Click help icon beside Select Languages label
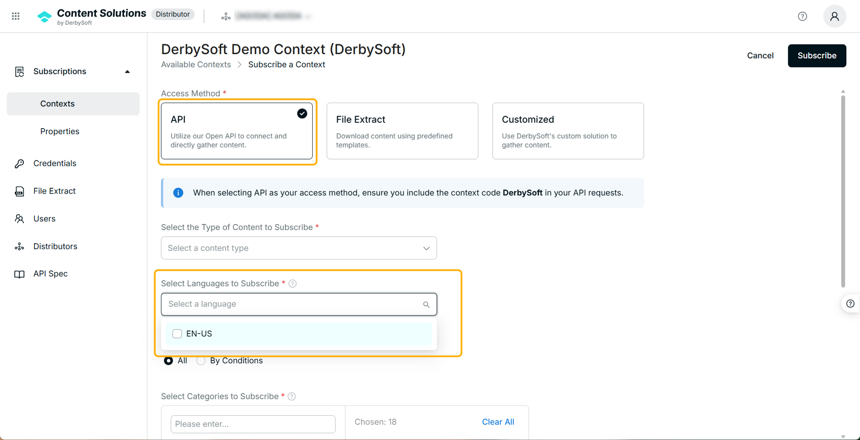 click(292, 284)
